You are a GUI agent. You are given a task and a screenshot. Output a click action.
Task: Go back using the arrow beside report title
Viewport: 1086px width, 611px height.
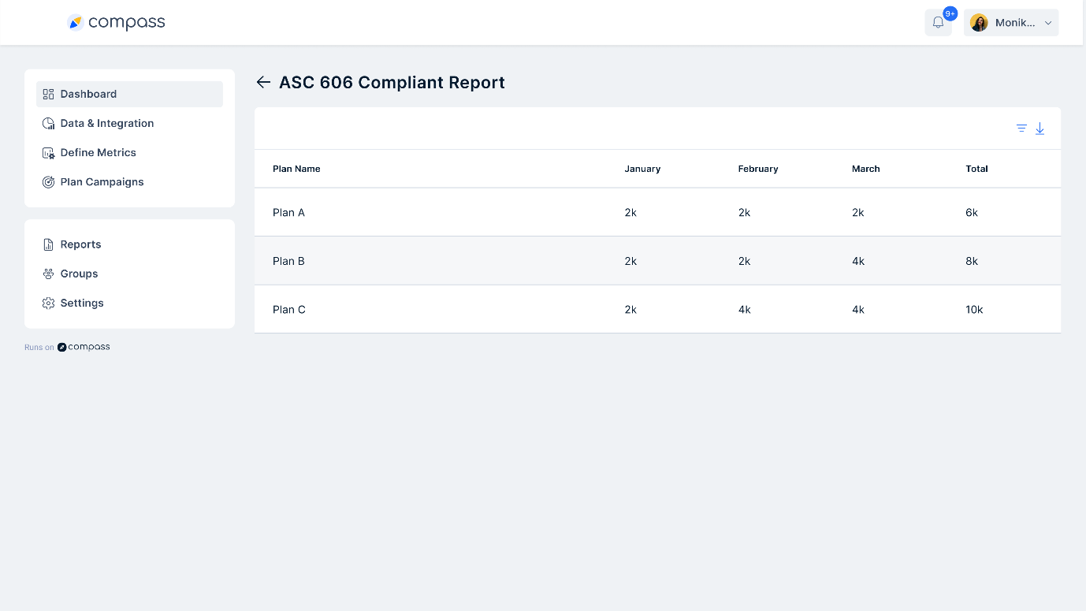pyautogui.click(x=263, y=82)
